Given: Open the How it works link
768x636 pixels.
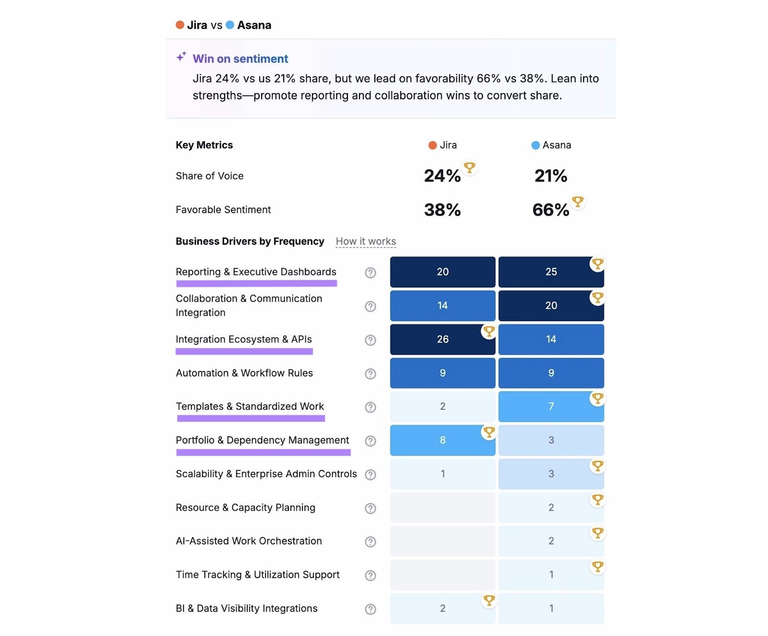Looking at the screenshot, I should (365, 241).
